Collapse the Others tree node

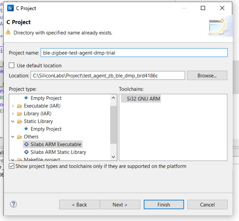point(13,137)
